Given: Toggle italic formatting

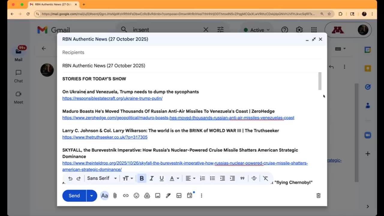Looking at the screenshot, I should pos(151,178).
